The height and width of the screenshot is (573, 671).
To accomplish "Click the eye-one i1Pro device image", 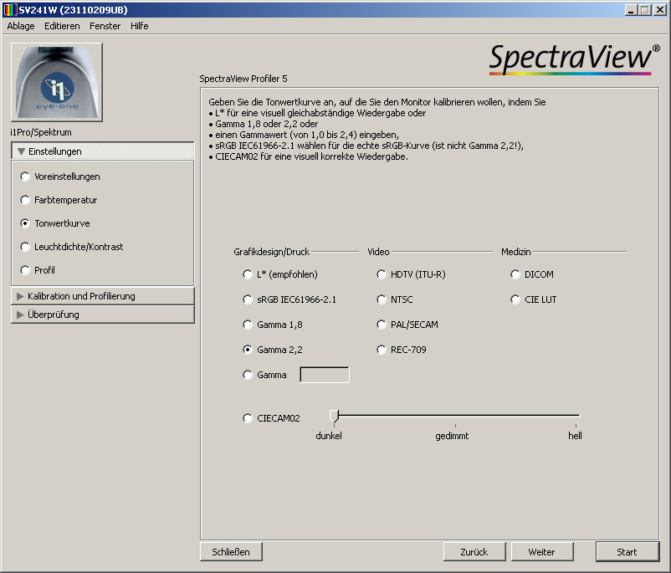I will 57,82.
